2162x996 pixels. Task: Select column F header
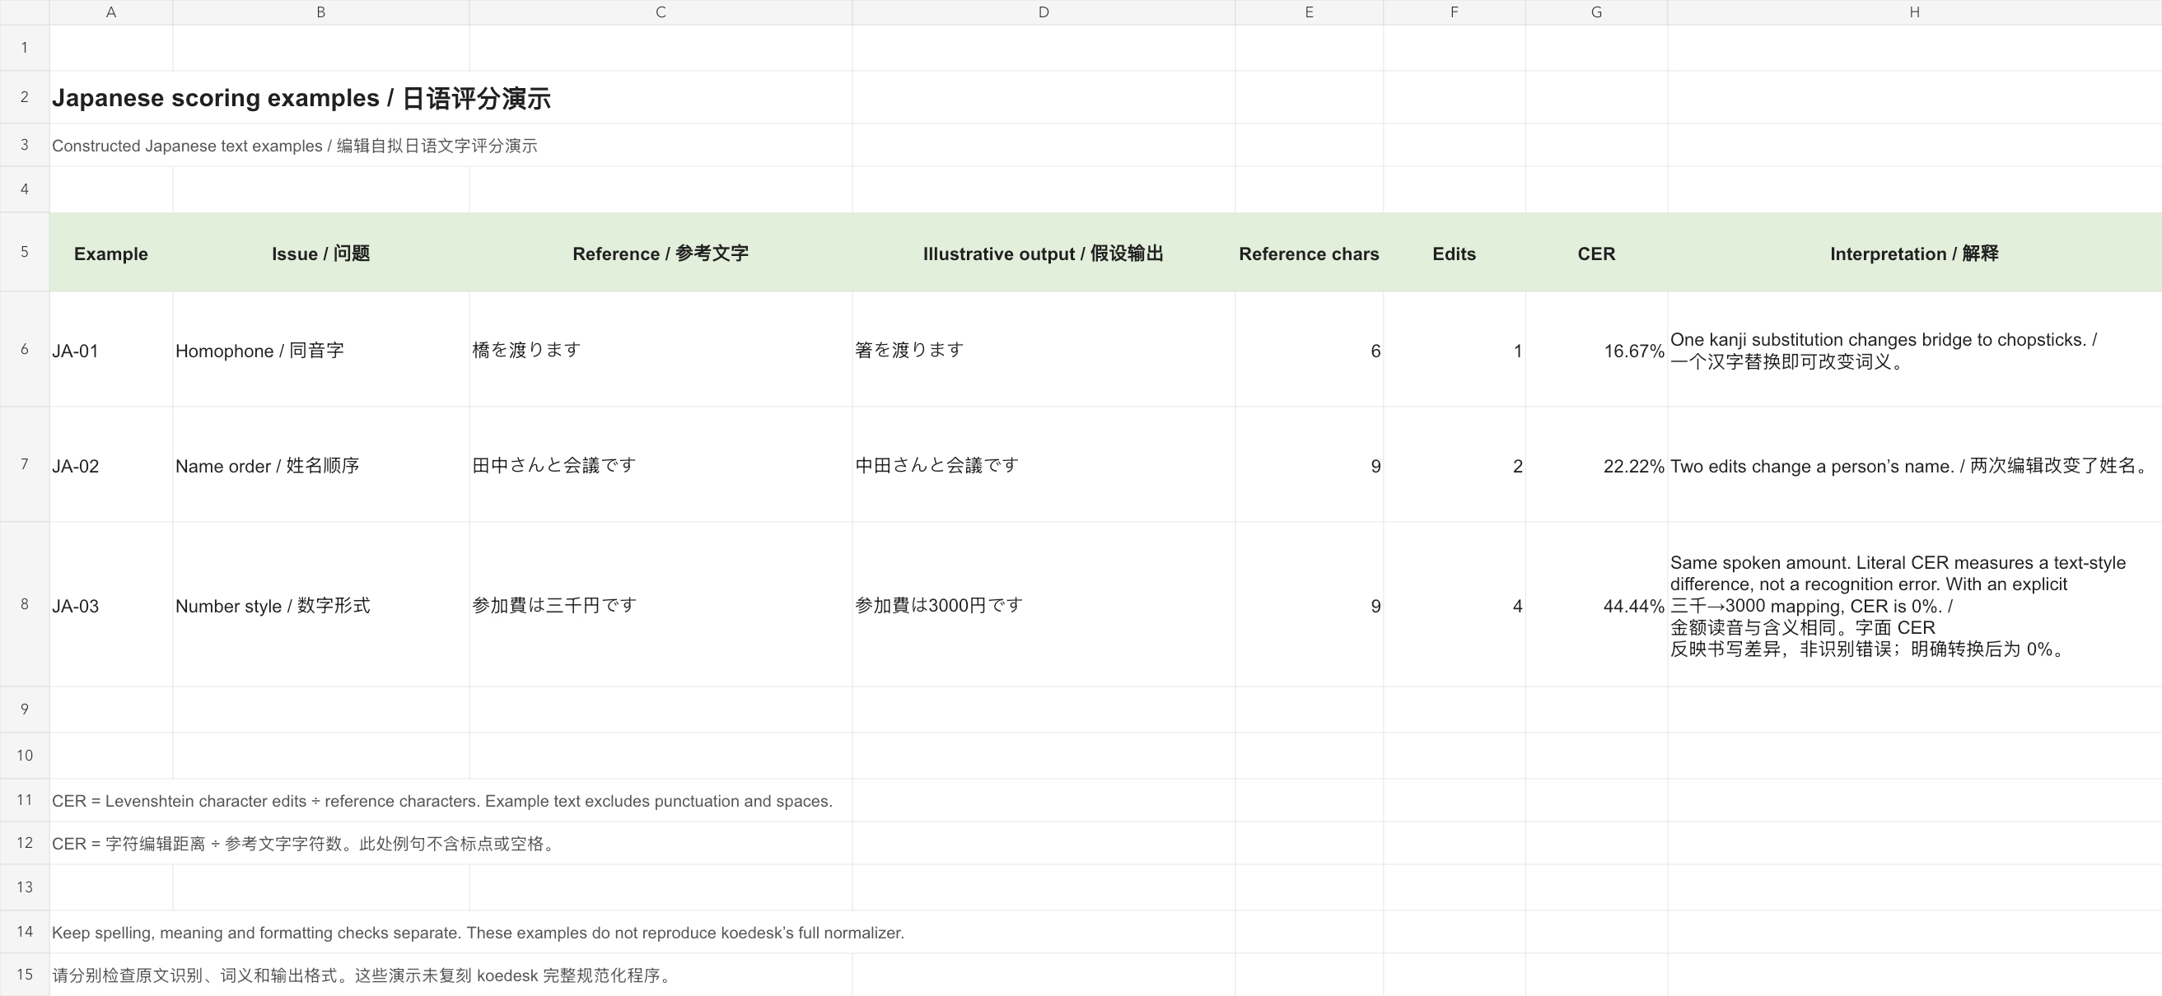coord(1454,12)
